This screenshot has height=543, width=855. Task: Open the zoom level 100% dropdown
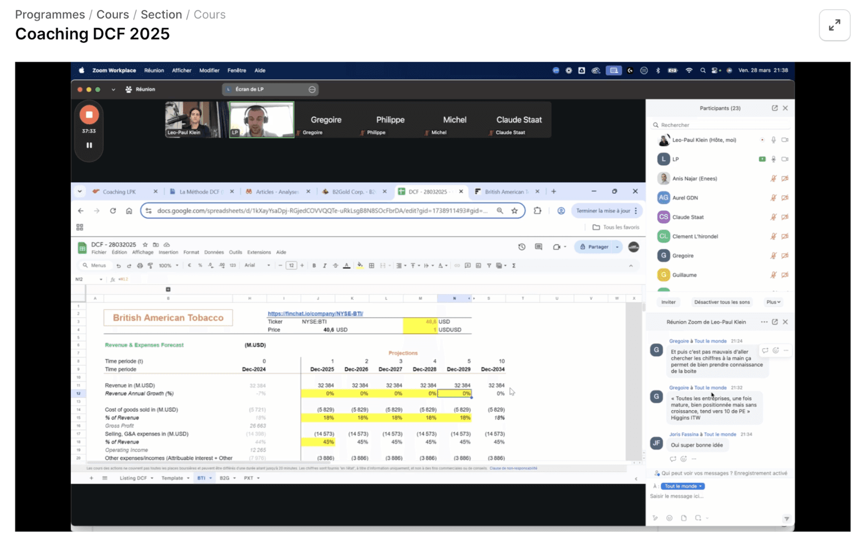pos(168,265)
